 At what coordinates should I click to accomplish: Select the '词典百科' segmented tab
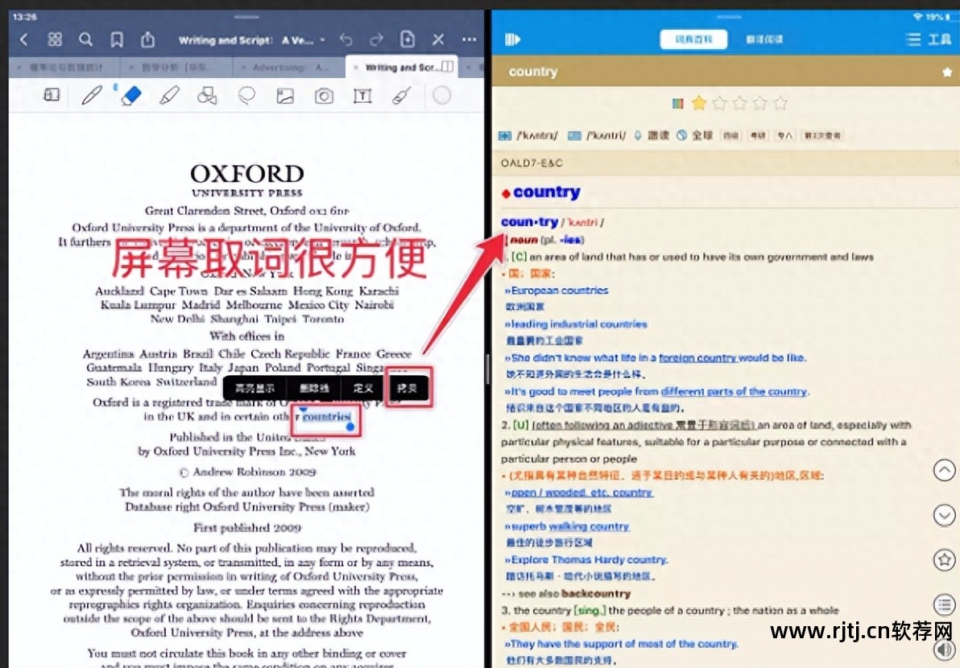[x=693, y=39]
